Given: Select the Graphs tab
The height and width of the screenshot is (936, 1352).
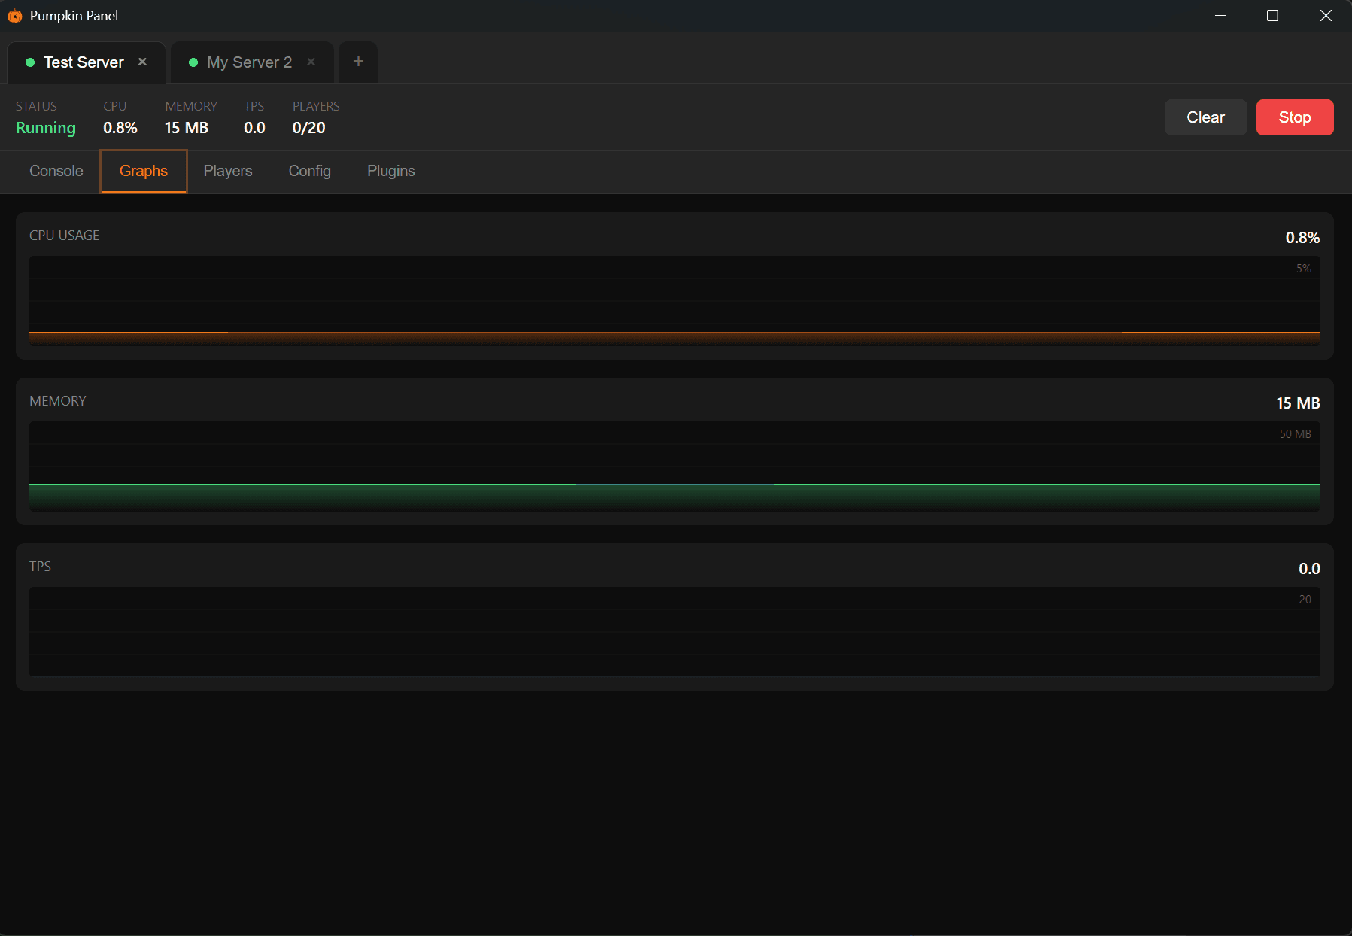Looking at the screenshot, I should point(143,171).
